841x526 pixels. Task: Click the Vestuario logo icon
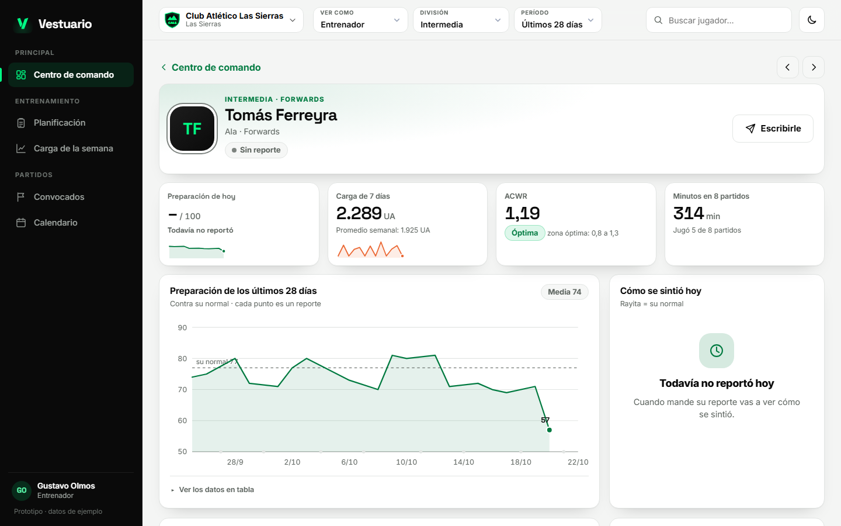pyautogui.click(x=22, y=23)
